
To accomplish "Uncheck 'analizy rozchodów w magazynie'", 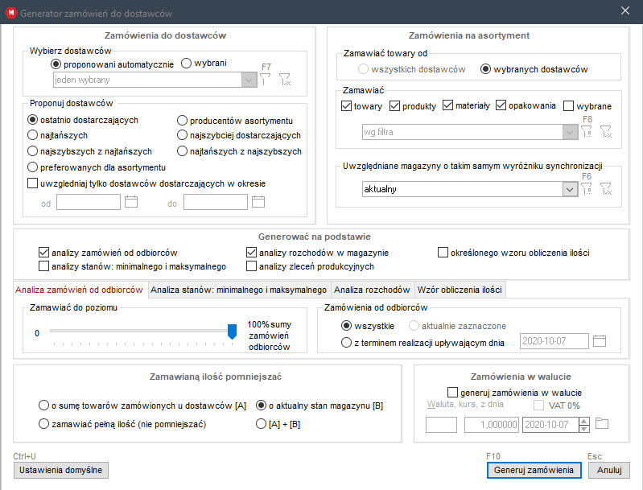I will tap(251, 253).
